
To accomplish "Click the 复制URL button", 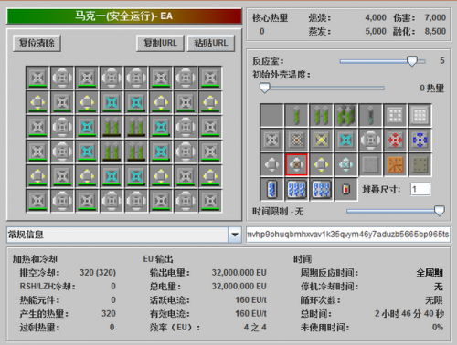I will (x=160, y=43).
